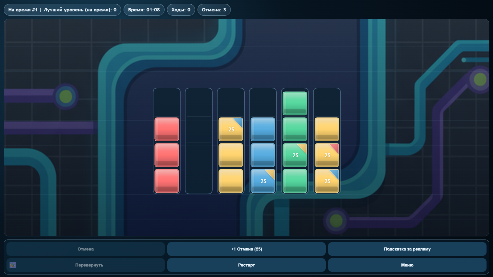Screen dimensions: 493x277
Task: Restart the level via Рестарт
Action: 246,265
